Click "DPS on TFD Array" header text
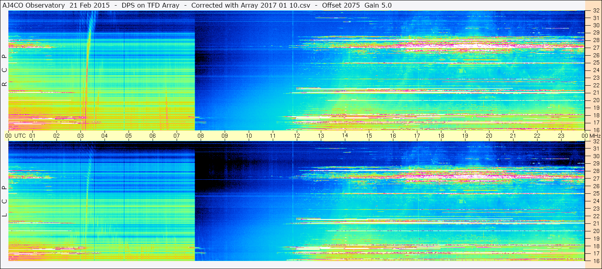 [x=150, y=5]
